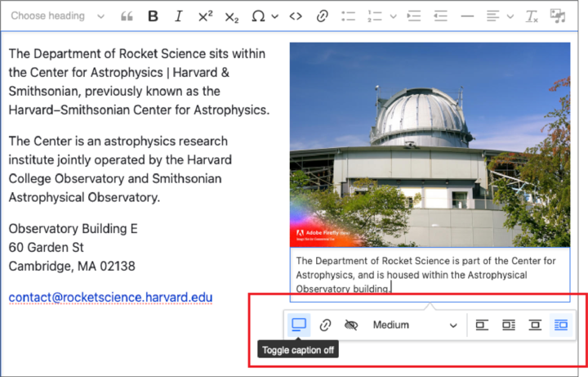Viewport: 588px width, 377px height.
Task: Toggle inline code formatting
Action: 296,16
